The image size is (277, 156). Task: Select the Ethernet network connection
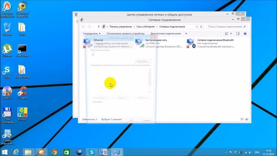(x=108, y=43)
